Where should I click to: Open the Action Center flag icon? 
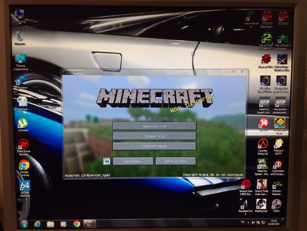pyautogui.click(x=258, y=222)
